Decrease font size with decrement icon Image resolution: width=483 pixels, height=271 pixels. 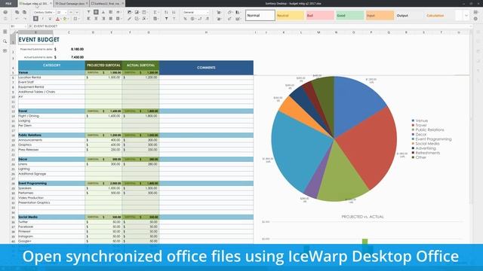[x=77, y=12]
